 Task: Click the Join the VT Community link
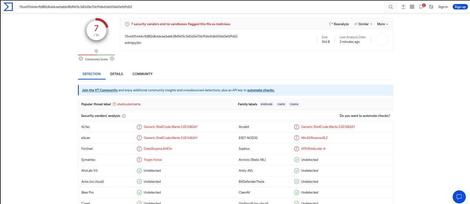100,90
